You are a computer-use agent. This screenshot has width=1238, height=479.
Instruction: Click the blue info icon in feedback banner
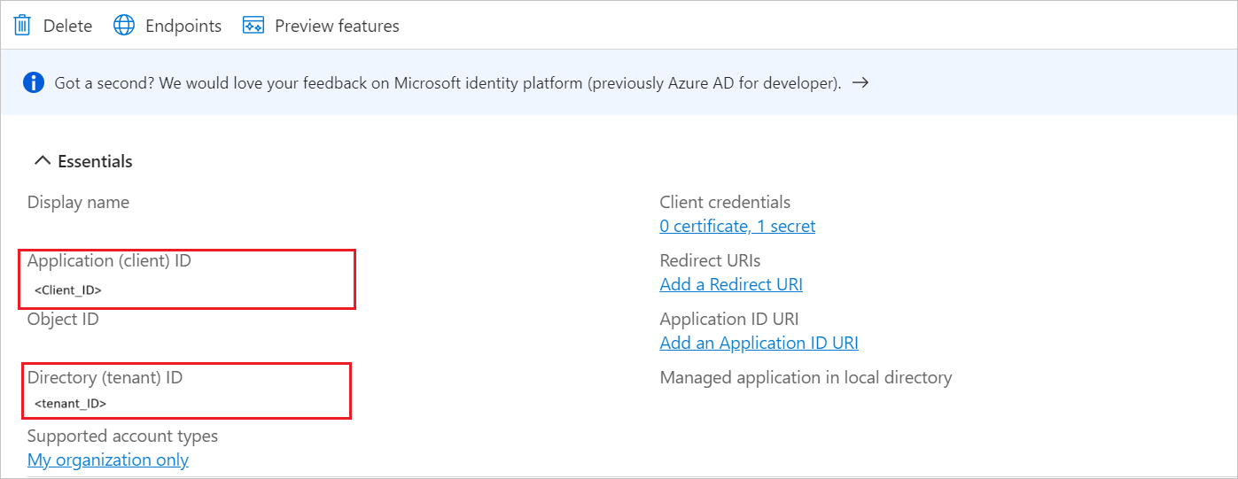(34, 83)
